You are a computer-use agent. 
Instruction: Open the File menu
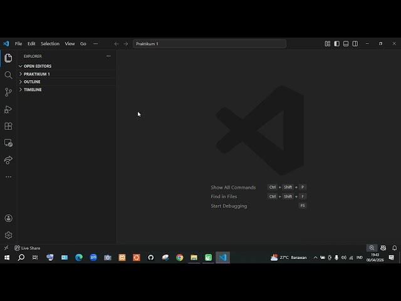pos(18,44)
